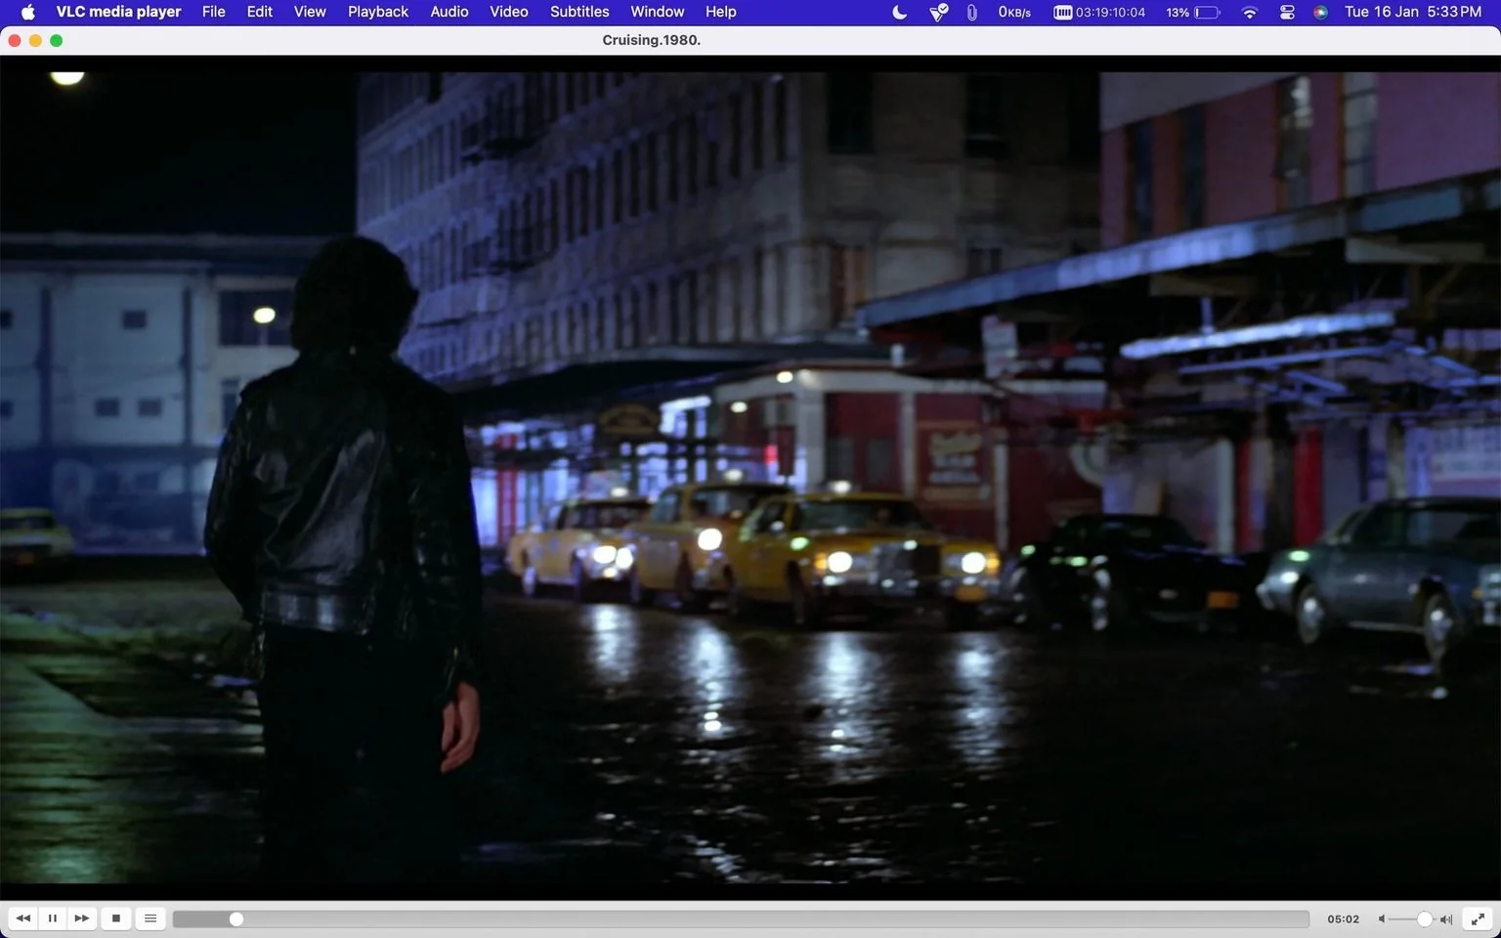
Task: Open the Apple menu
Action: click(27, 12)
